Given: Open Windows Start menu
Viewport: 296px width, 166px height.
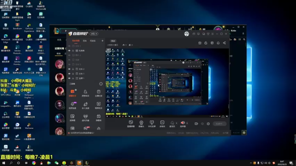Looking at the screenshot, I should (4, 163).
